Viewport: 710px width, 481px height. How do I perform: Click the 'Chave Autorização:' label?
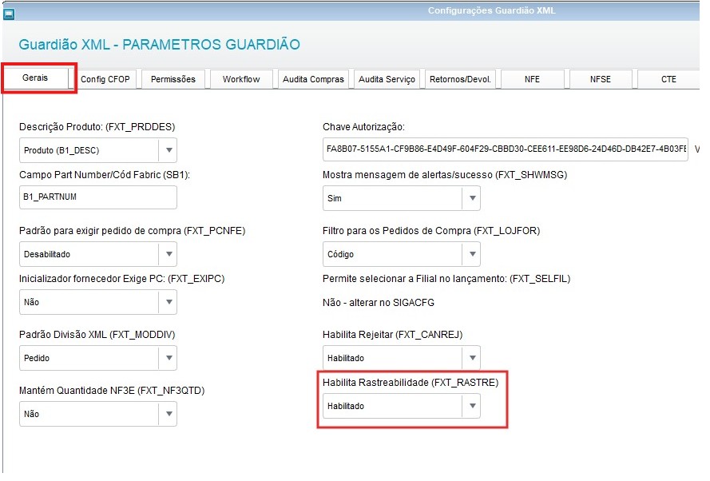[x=363, y=127]
